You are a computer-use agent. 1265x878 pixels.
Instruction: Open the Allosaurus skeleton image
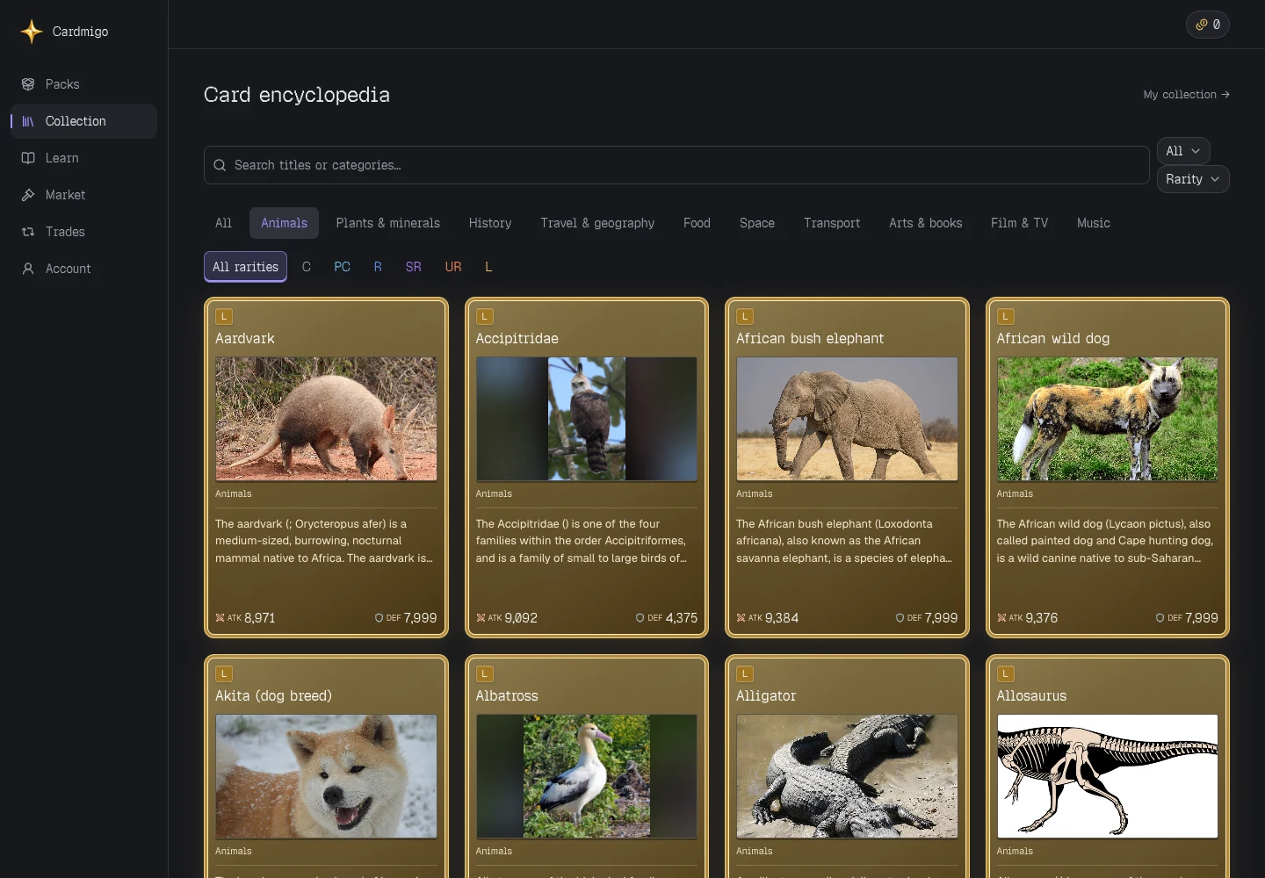[x=1108, y=776]
